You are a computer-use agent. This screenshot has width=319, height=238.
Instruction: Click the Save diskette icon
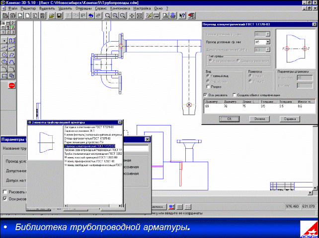click(59, 16)
